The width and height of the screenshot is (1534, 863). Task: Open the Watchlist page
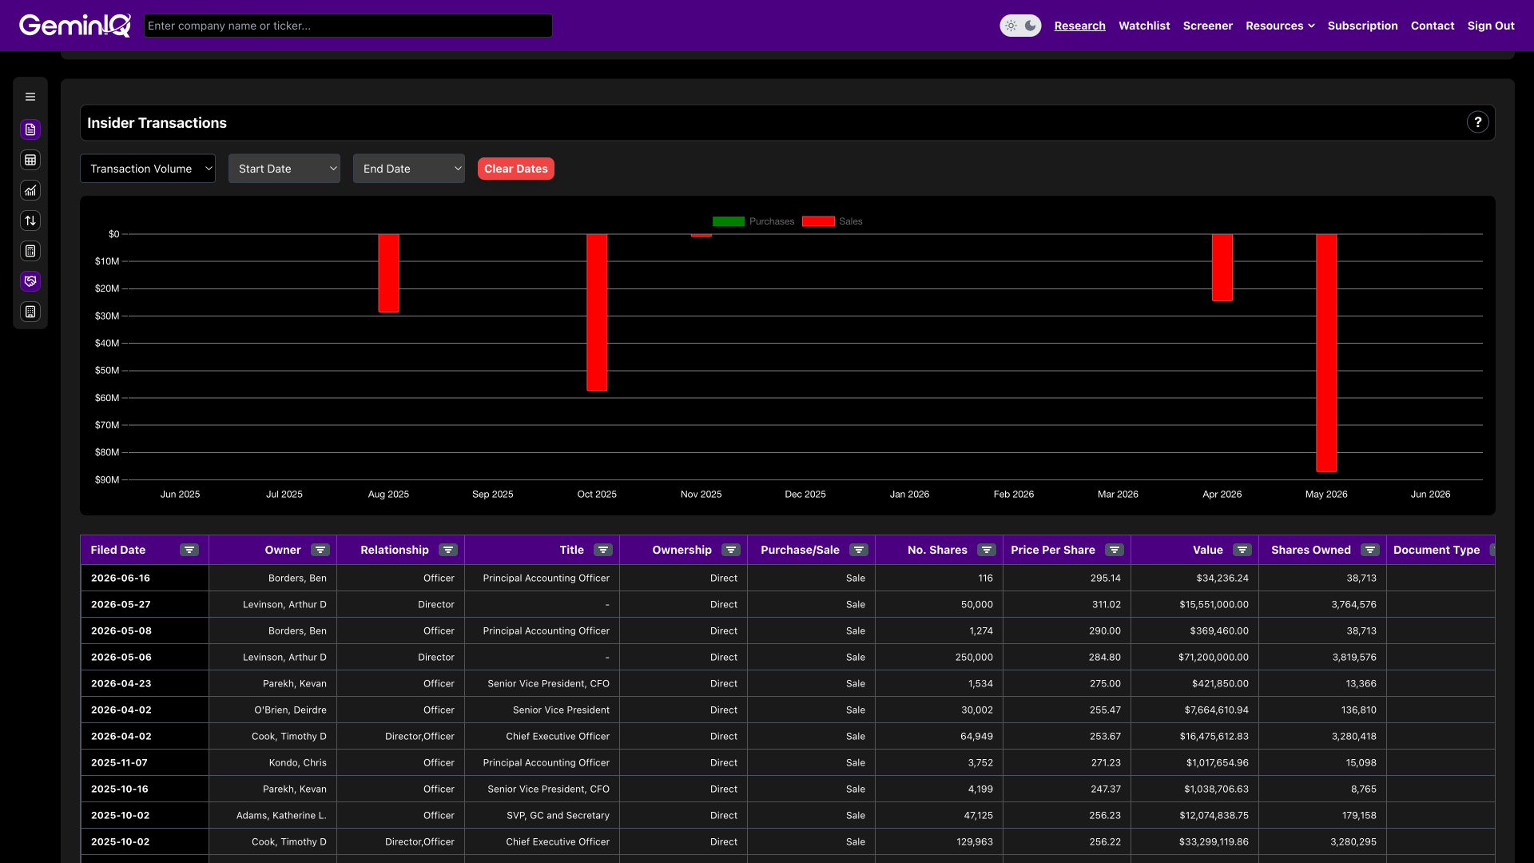coord(1144,26)
